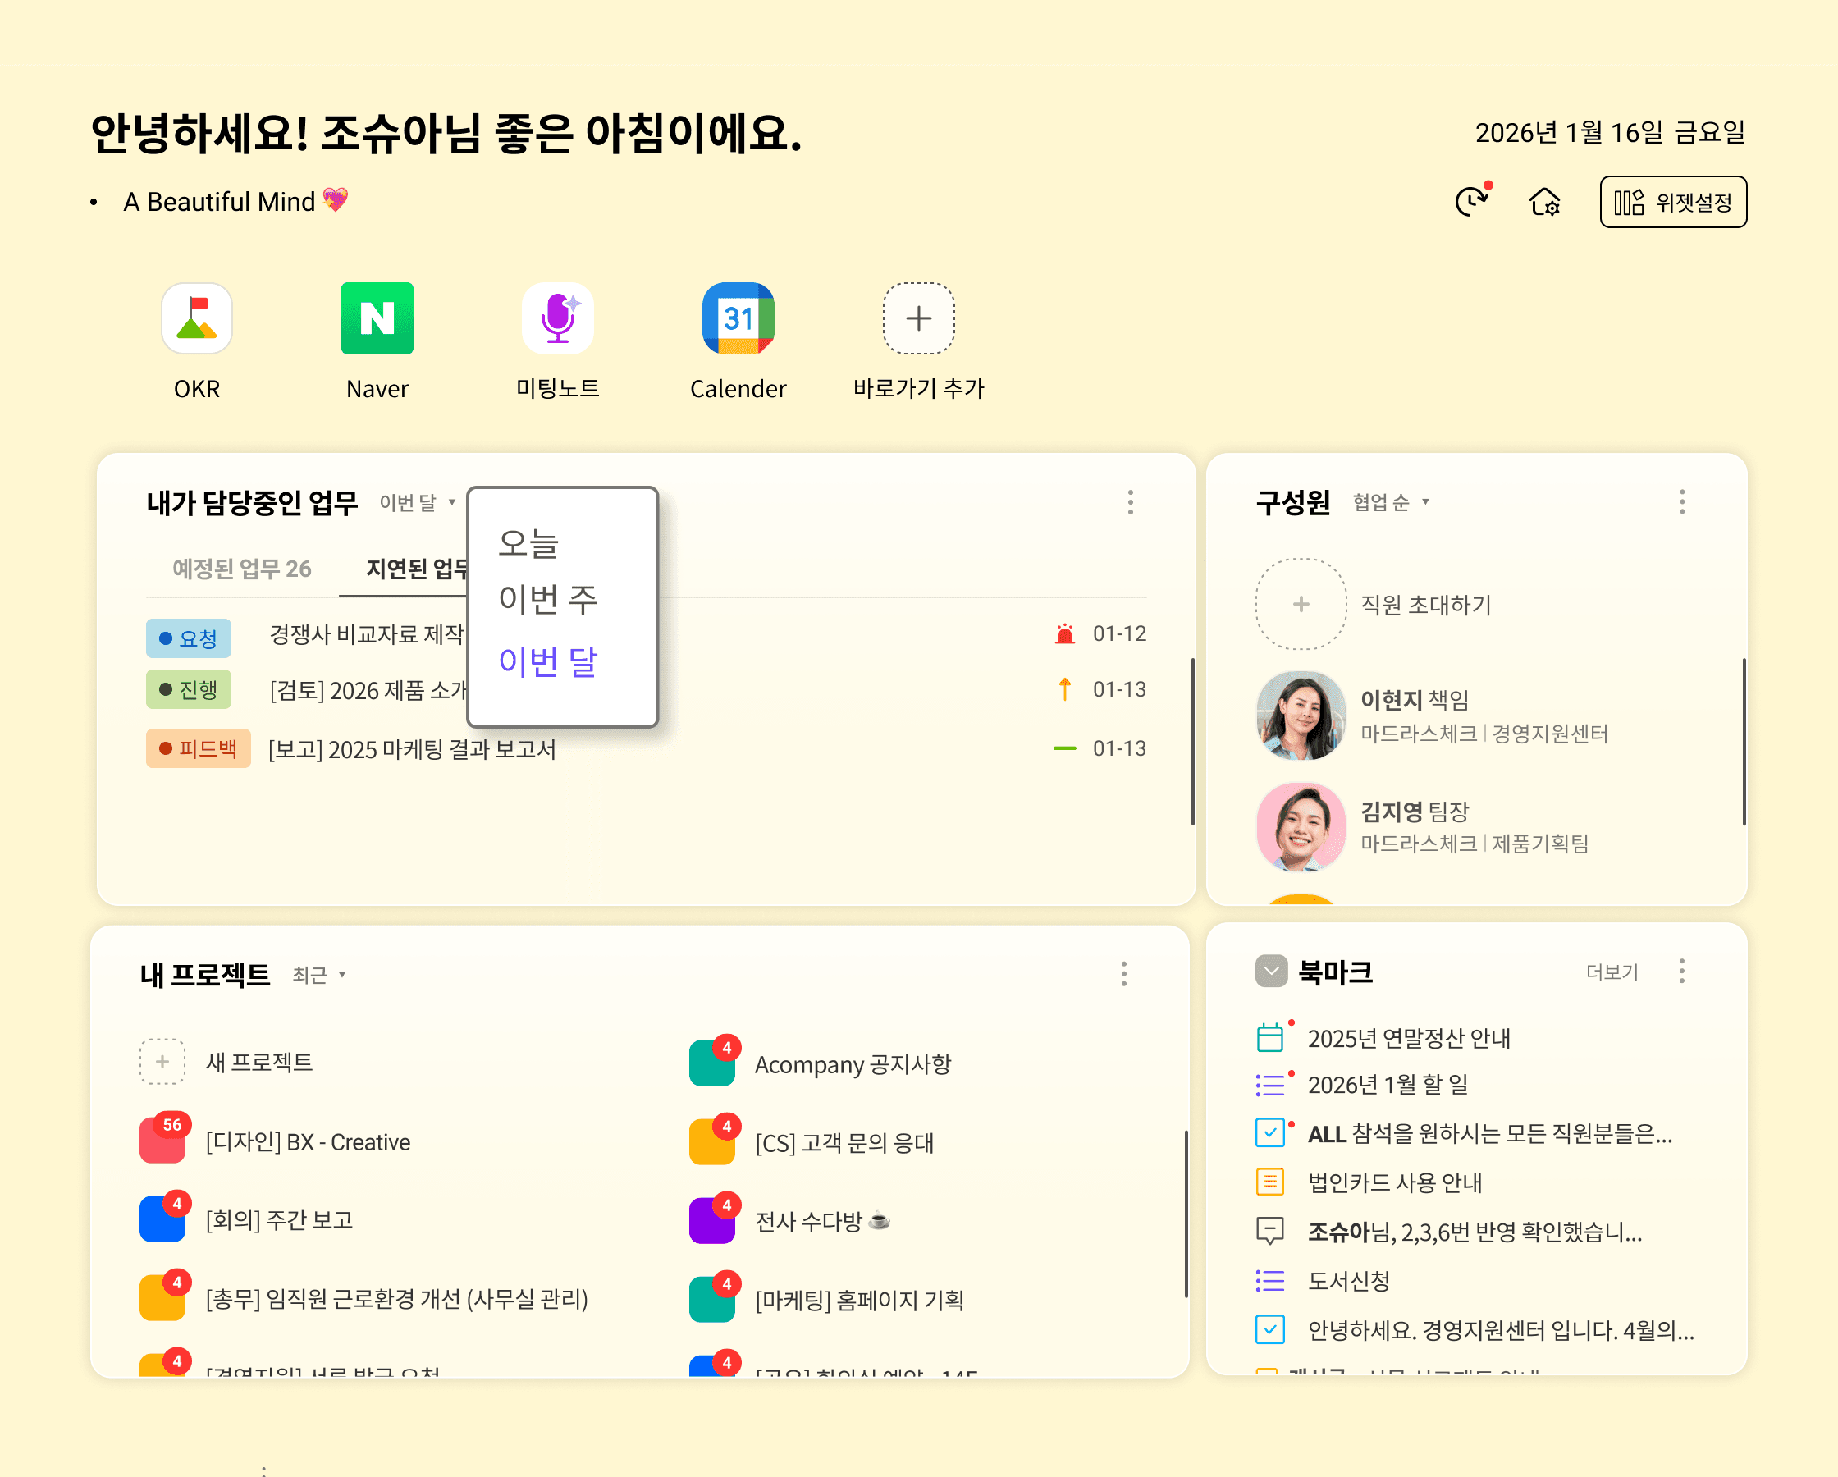Image resolution: width=1838 pixels, height=1477 pixels.
Task: Collapse the 북마크 section checkbox toggle
Action: (1271, 972)
